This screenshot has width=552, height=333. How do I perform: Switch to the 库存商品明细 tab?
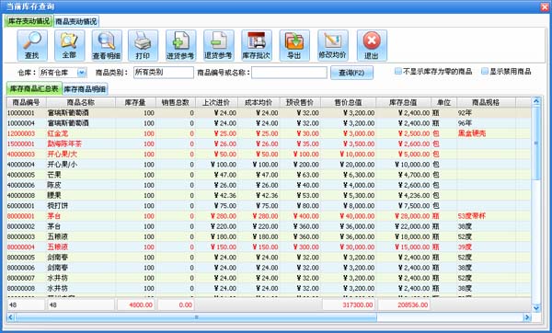(85, 89)
